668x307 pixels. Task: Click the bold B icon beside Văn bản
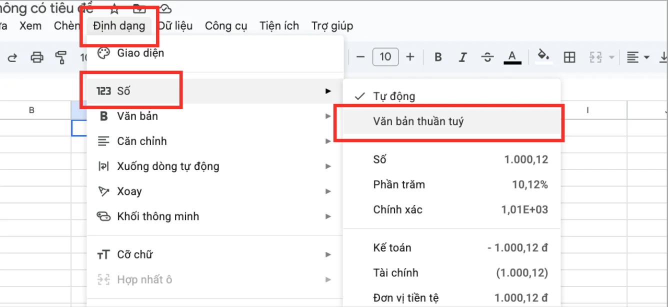[103, 116]
